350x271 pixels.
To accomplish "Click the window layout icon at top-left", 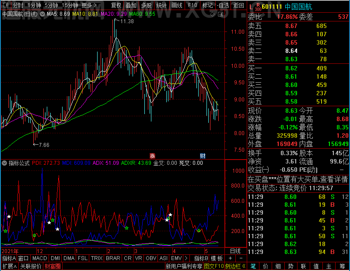I will [x=6, y=5].
